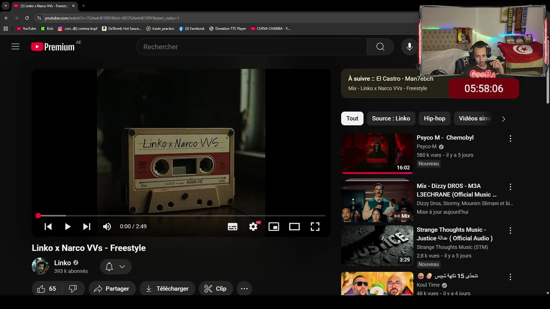Open browser apps grid icon
The height and width of the screenshot is (309, 550).
point(6,29)
